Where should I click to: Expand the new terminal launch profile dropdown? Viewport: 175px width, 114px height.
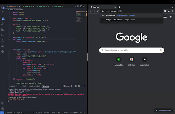(73, 86)
